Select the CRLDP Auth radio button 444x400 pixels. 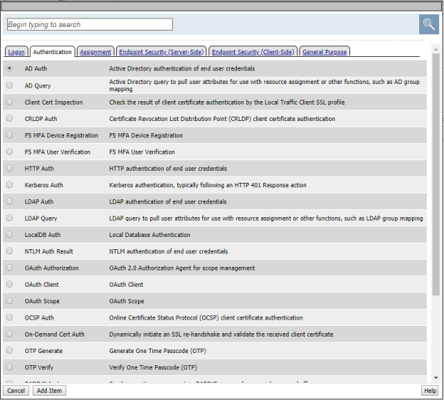9,119
